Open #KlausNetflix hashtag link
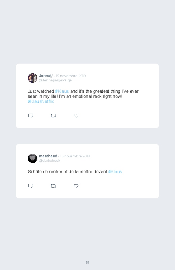The image size is (175, 270). point(41,102)
